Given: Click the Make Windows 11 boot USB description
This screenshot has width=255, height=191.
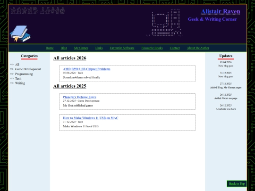Looking at the screenshot, I should (x=81, y=126).
